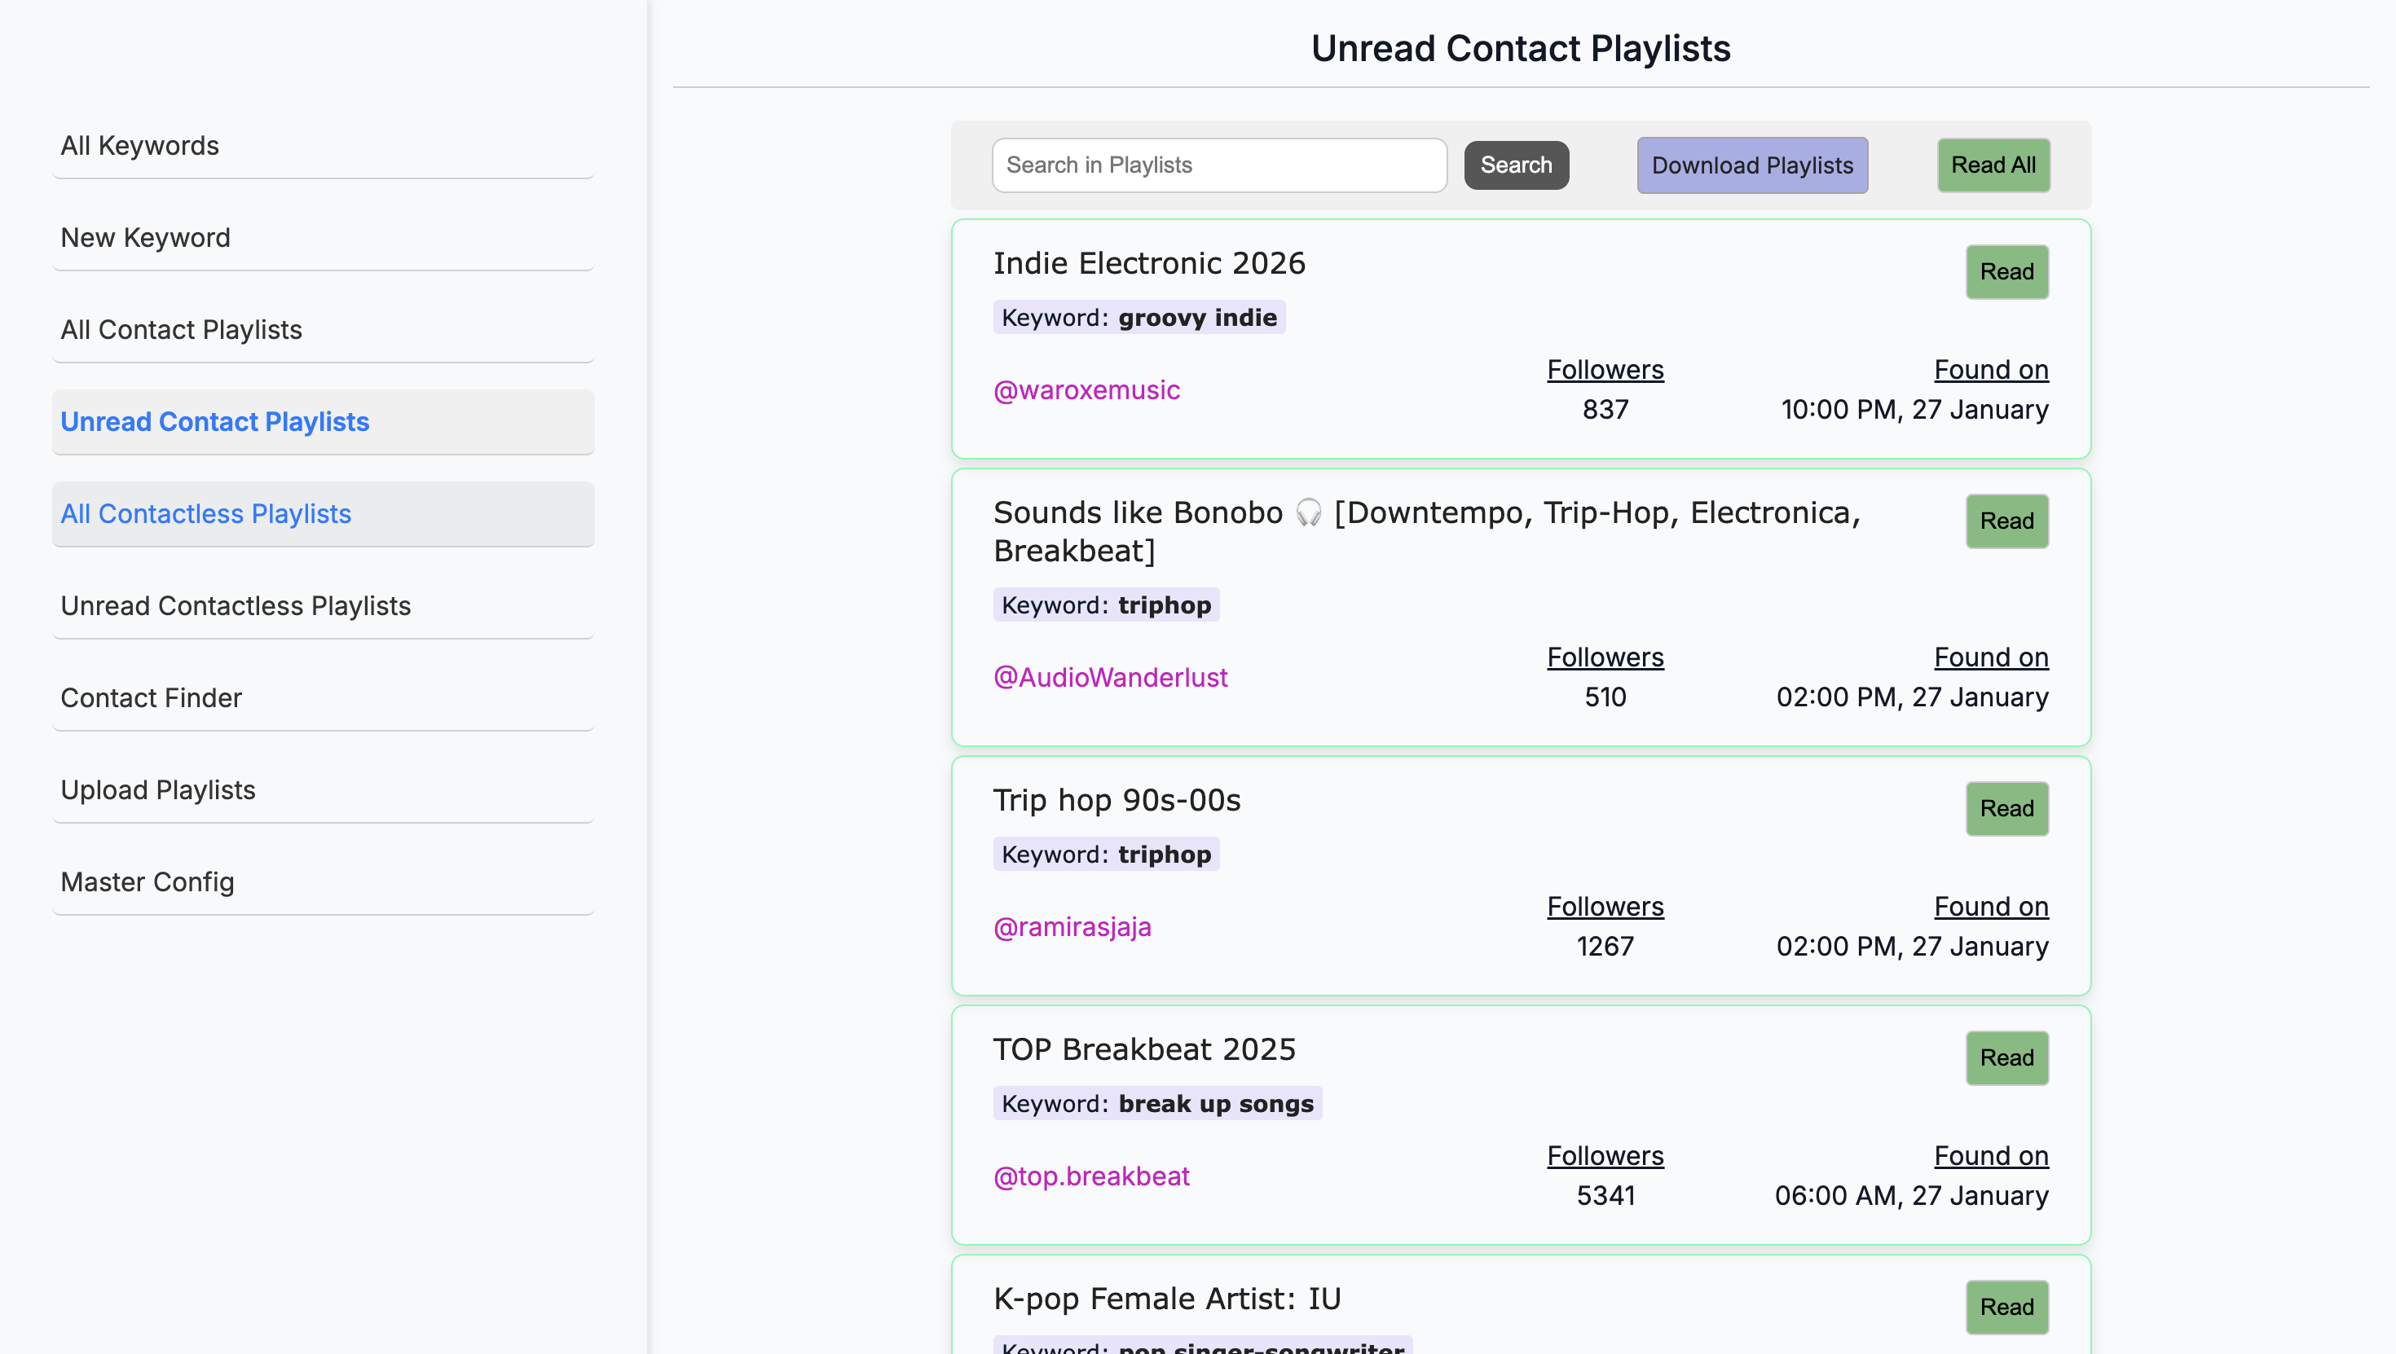The height and width of the screenshot is (1354, 2396).
Task: Mark Trip hop 90s-00s as Read
Action: tap(2007, 808)
